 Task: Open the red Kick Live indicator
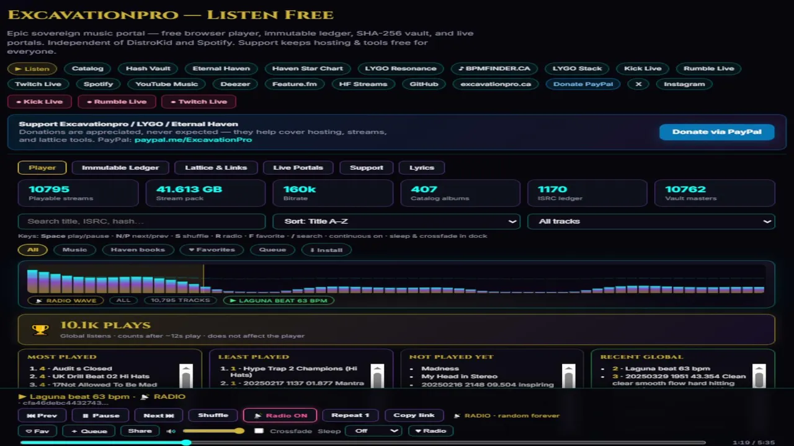coord(40,102)
